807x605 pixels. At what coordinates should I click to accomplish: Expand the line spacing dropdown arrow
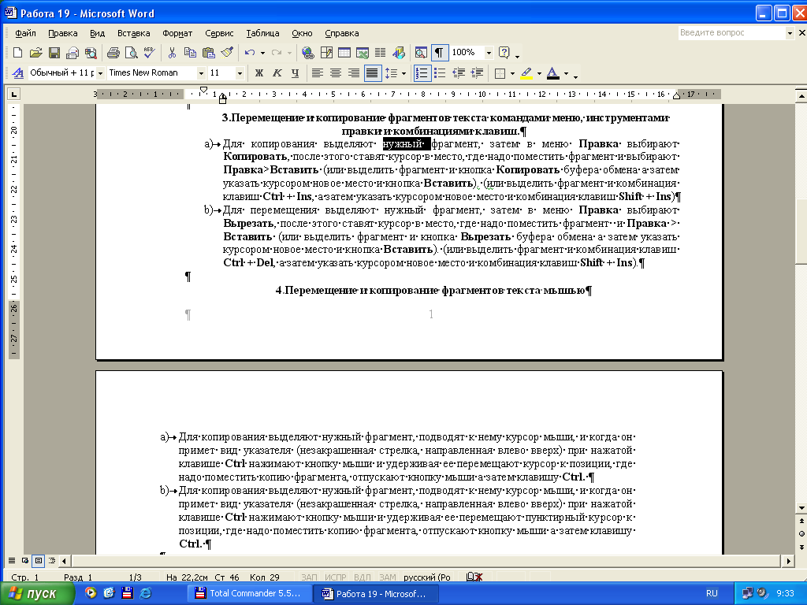click(403, 73)
